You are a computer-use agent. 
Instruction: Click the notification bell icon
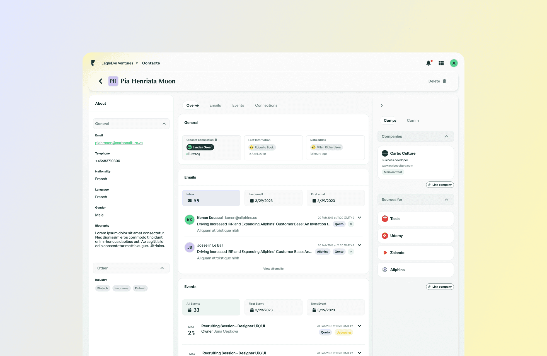coord(429,63)
